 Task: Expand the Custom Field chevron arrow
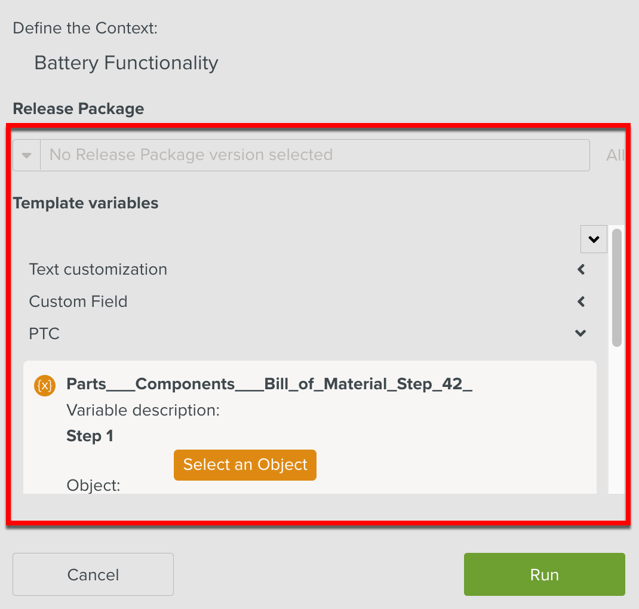[x=581, y=302]
